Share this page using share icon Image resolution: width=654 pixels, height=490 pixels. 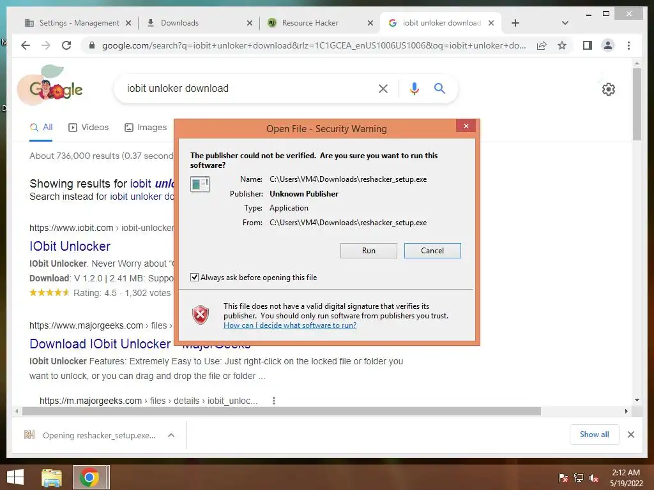[542, 45]
